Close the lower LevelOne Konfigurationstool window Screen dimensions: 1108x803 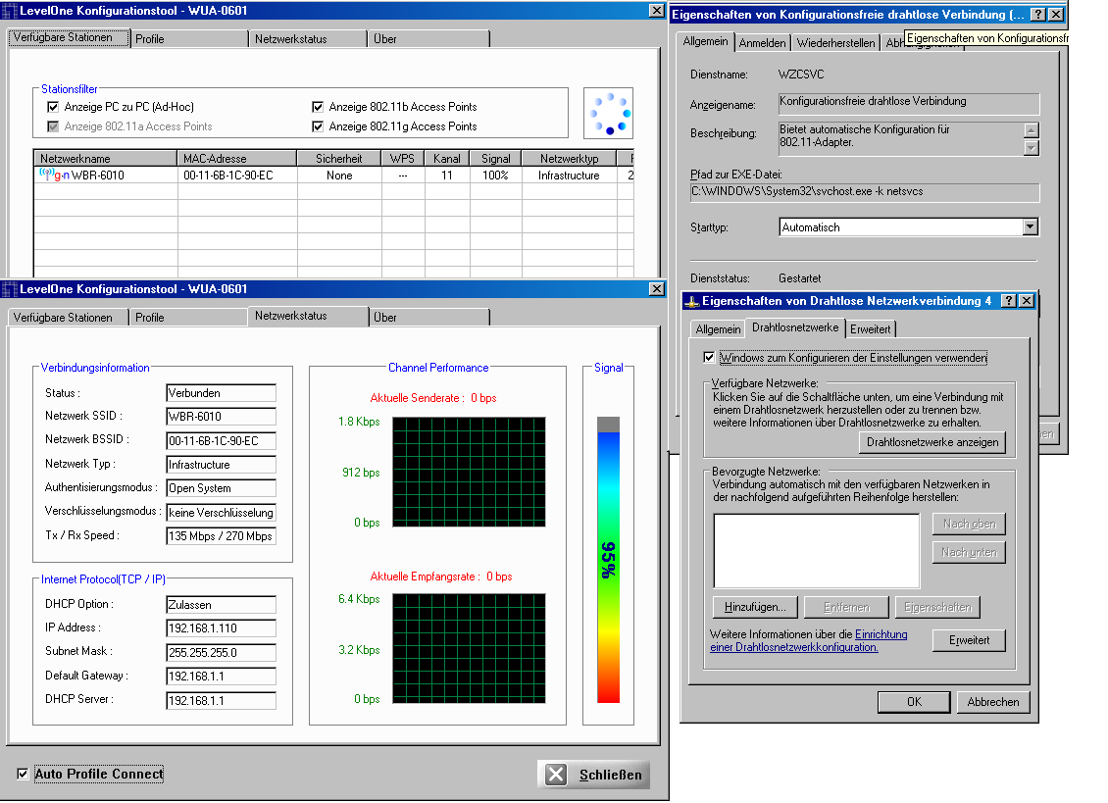(656, 289)
